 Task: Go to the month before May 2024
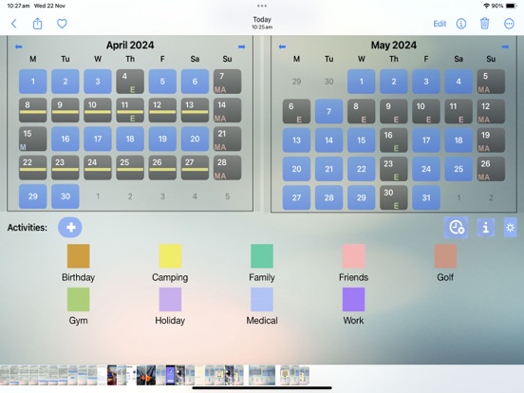tap(282, 47)
